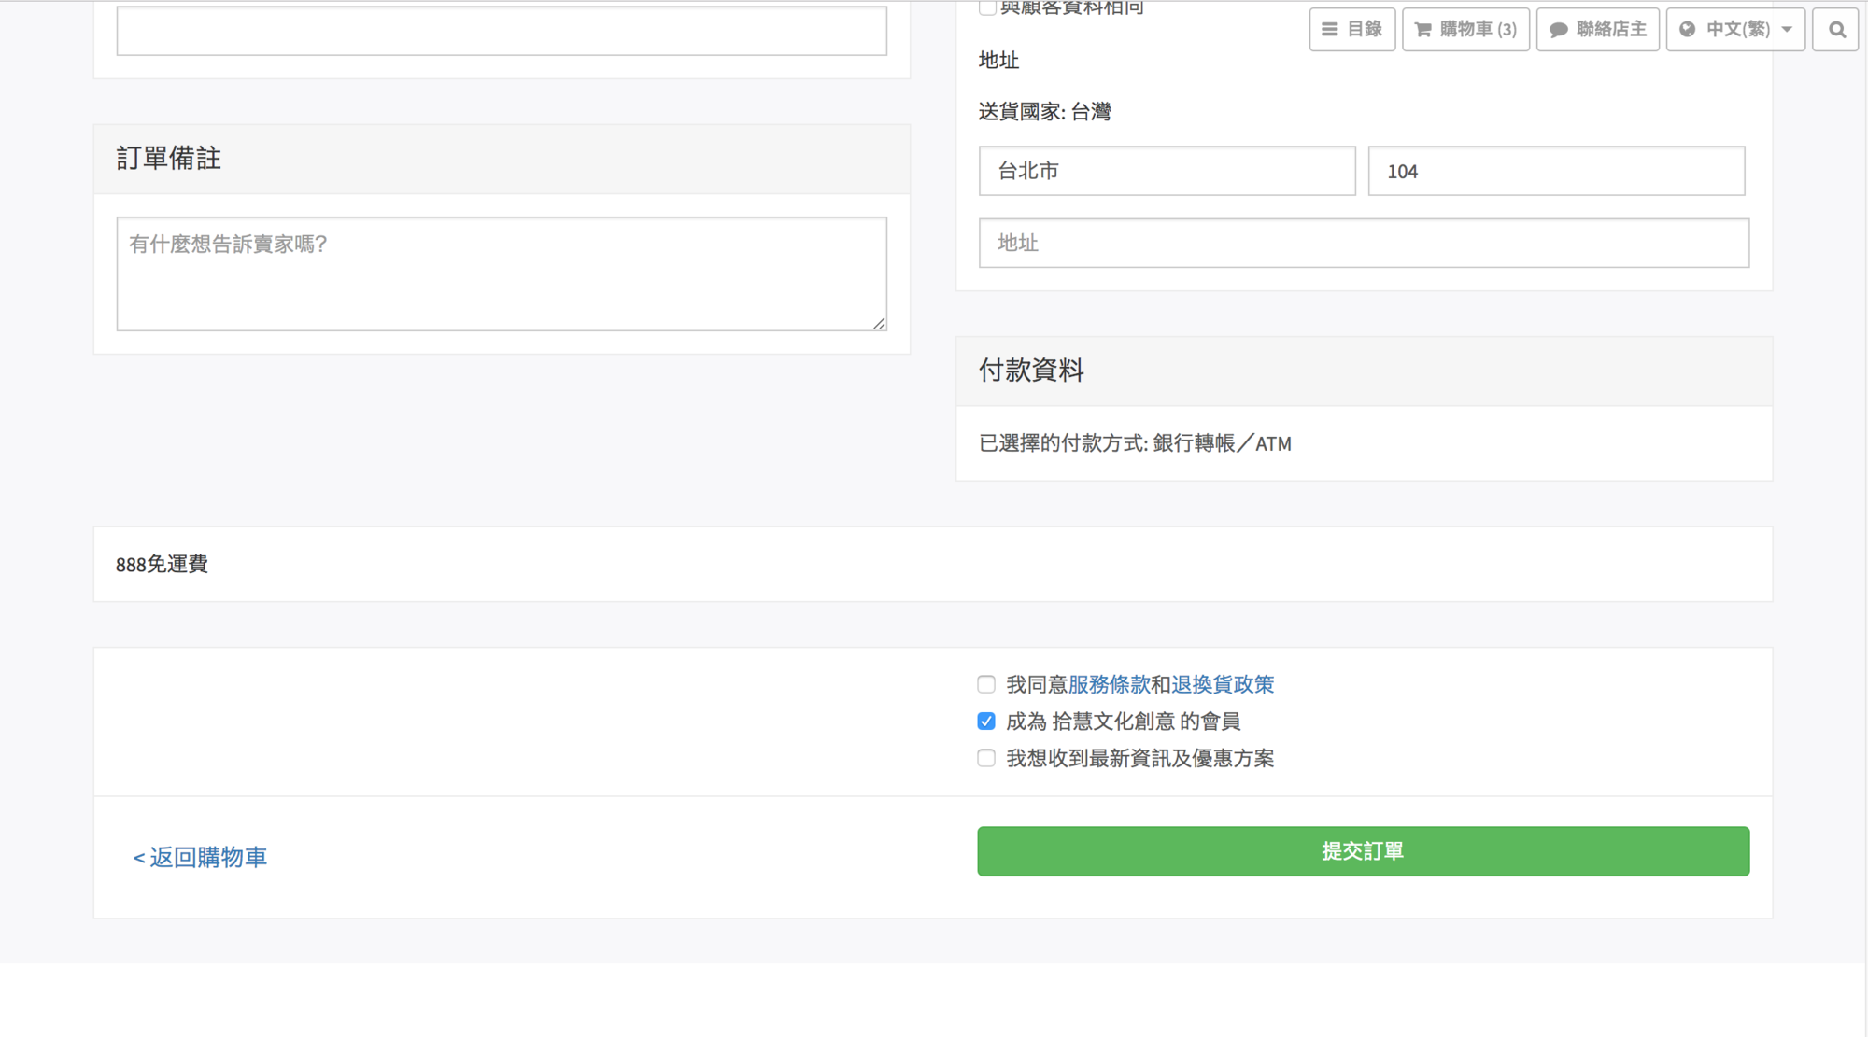Check the 我同意服務條款 agreement checkbox
The width and height of the screenshot is (1868, 1037).
986,684
